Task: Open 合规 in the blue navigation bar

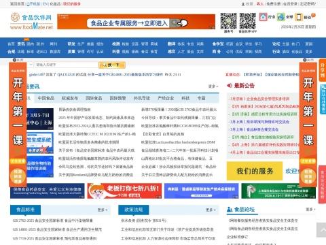Action: (x=12, y=52)
